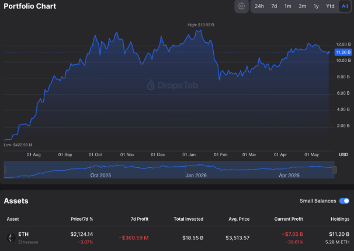Toggle the Small Balances switch

(x=344, y=201)
